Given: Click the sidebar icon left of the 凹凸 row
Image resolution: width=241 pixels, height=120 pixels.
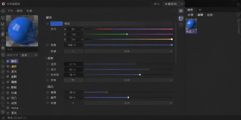Looking at the screenshot, I should tap(3, 98).
